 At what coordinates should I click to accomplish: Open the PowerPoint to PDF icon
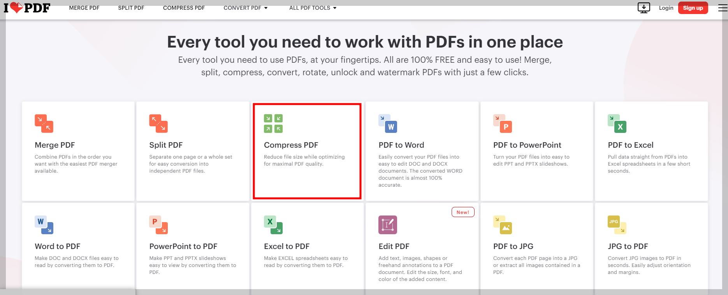158,225
